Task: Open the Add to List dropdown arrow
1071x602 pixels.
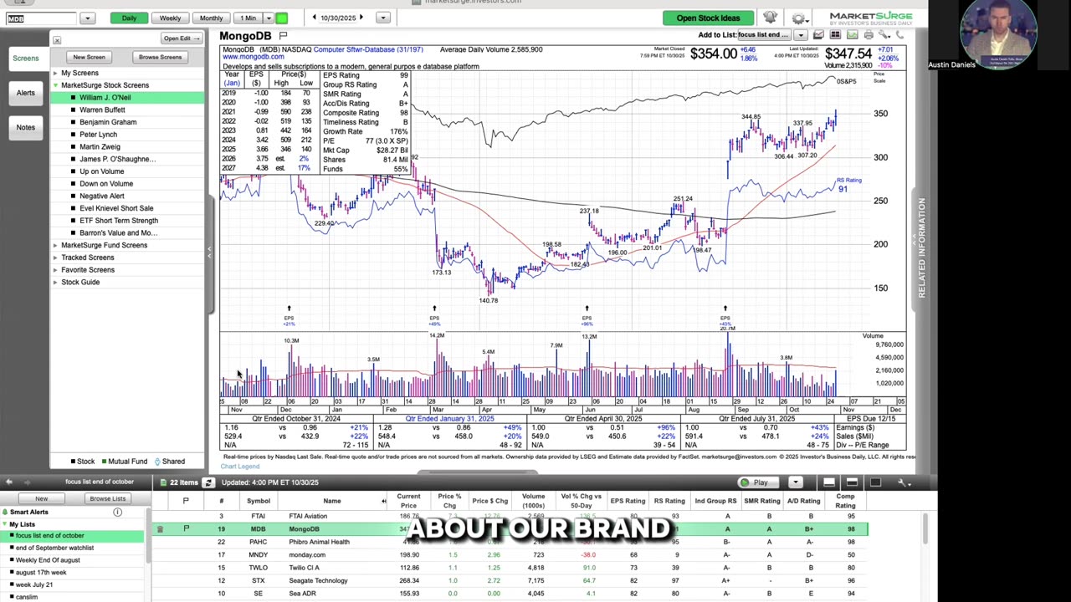Action: (x=800, y=35)
